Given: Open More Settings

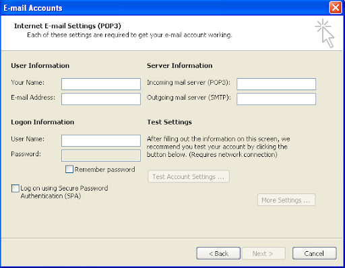Looking at the screenshot, I should pyautogui.click(x=286, y=200).
